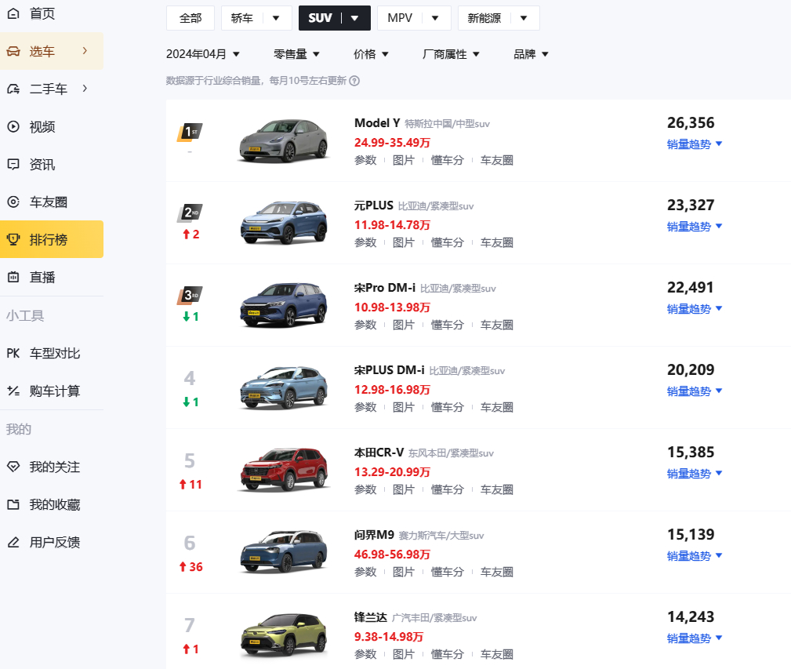This screenshot has width=791, height=669.
Task: Click the 26,356 sales figure
Action: point(691,122)
